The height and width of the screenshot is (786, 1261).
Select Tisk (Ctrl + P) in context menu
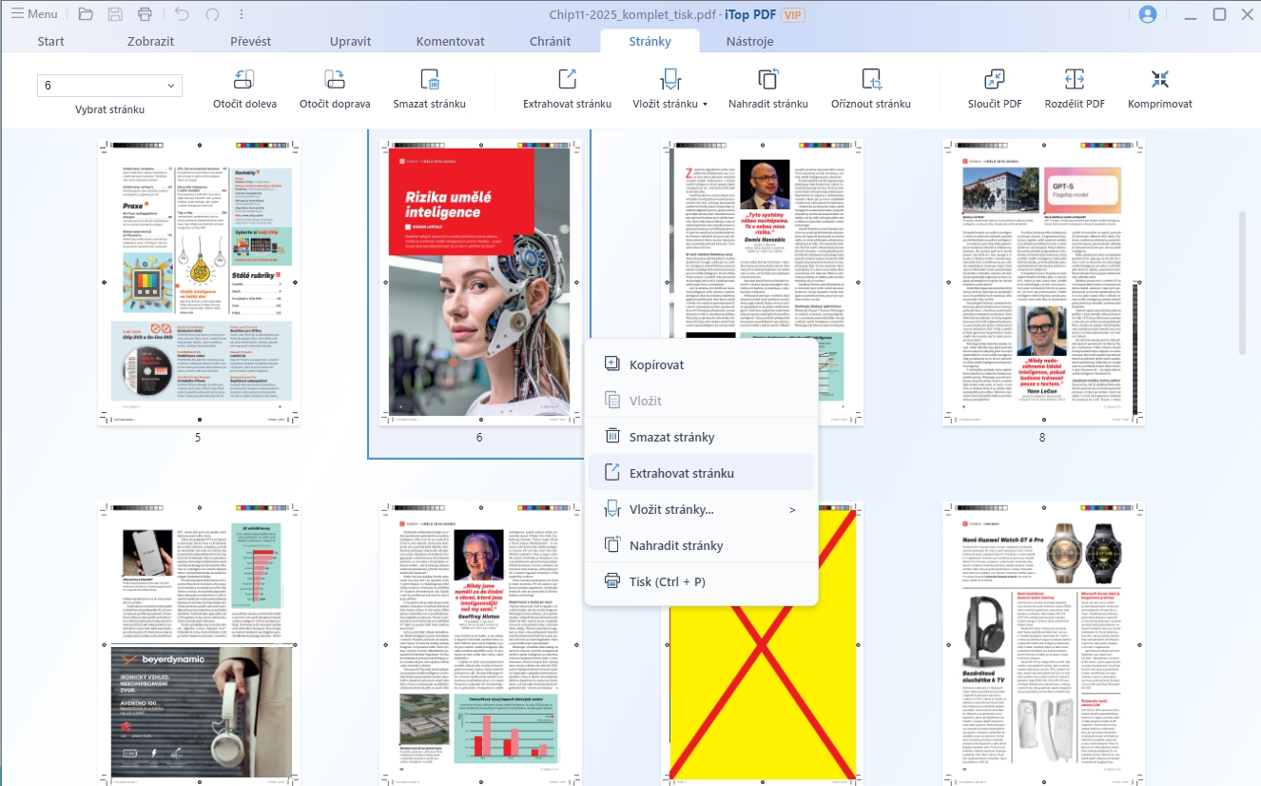coord(667,581)
